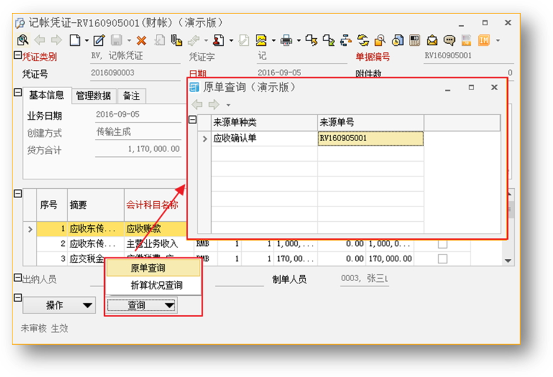
Task: Open the 操作 dropdown button
Action: pos(59,305)
